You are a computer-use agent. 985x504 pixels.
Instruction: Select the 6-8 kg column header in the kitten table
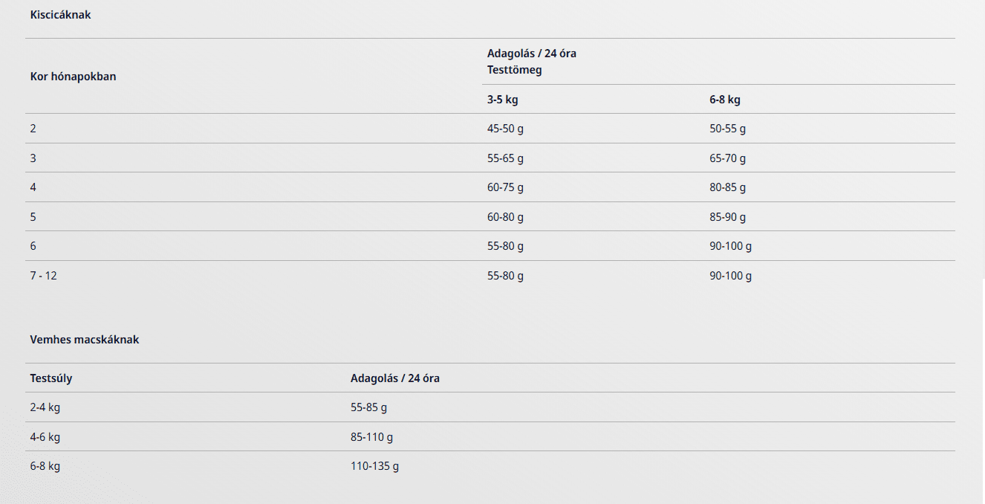[x=725, y=100]
